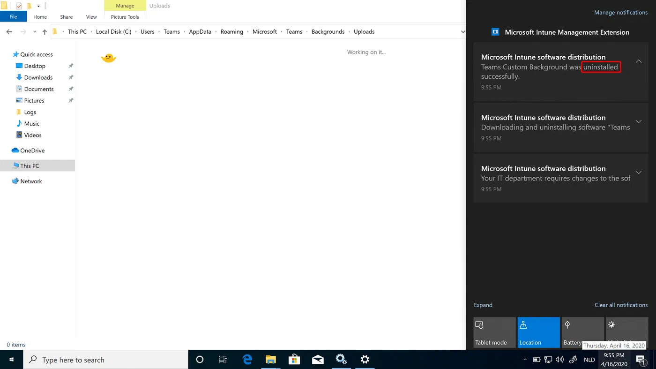This screenshot has width=656, height=369.
Task: Select Music in navigation pane
Action: [x=31, y=124]
